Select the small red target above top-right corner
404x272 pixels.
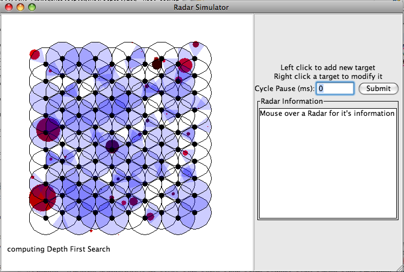click(196, 44)
